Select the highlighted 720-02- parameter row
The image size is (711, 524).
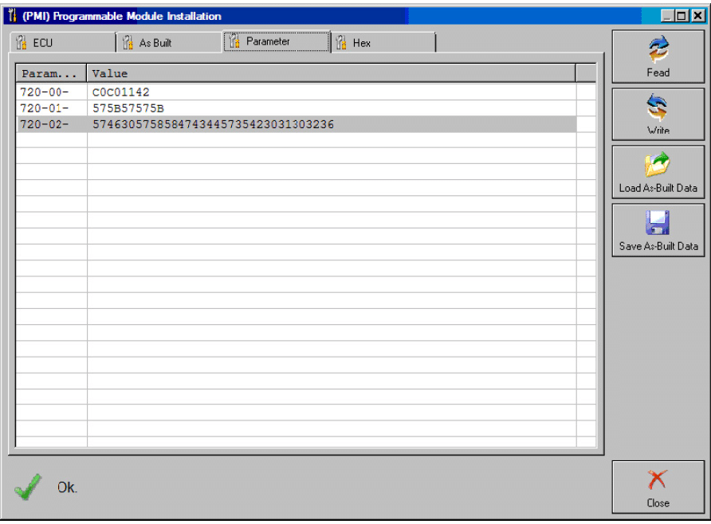[x=45, y=125]
